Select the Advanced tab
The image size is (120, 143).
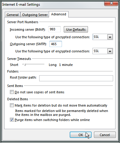click(59, 14)
